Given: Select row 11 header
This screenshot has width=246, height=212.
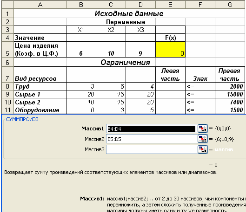Looking at the screenshot, I should 7,110.
